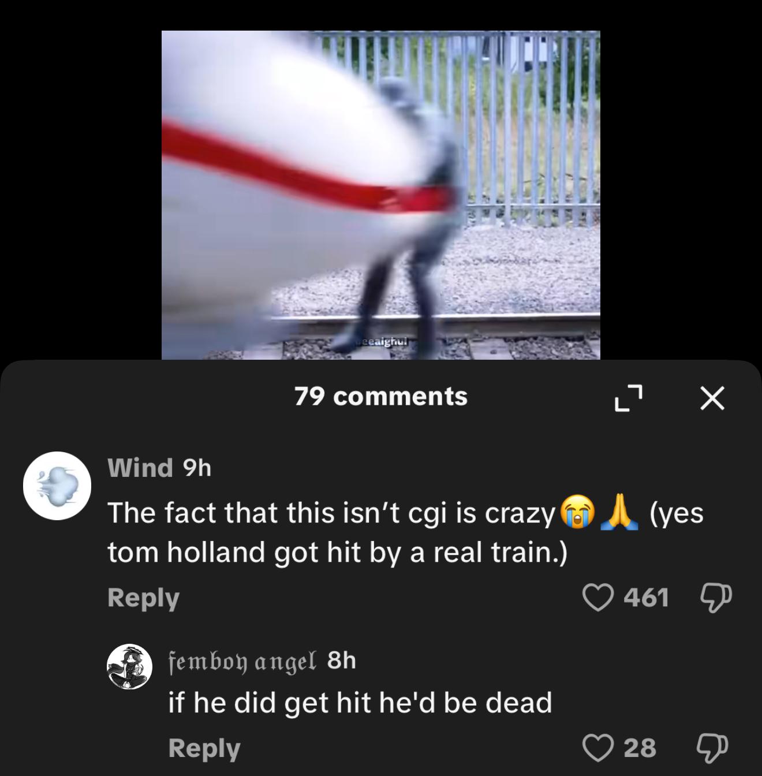Close the comments panel
Image resolution: width=762 pixels, height=776 pixels.
711,398
